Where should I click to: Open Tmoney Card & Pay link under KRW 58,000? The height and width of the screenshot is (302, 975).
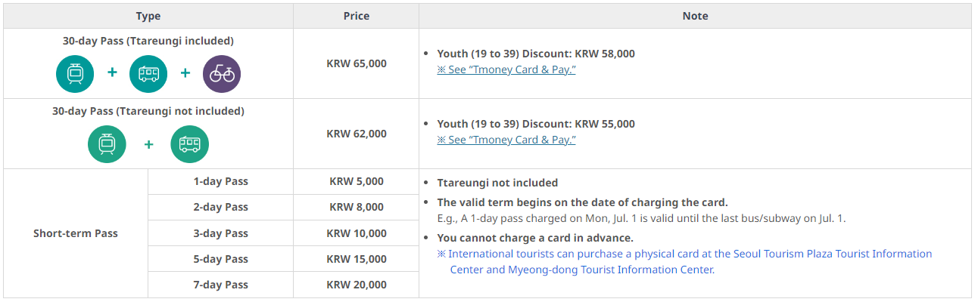click(x=506, y=69)
